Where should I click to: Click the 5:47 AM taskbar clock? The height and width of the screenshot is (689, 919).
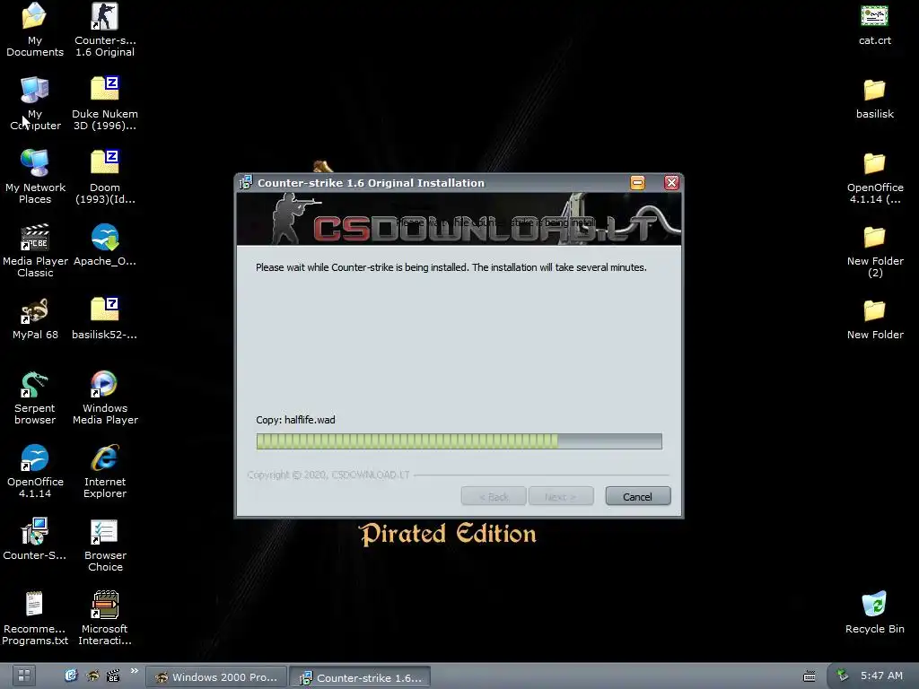(881, 676)
